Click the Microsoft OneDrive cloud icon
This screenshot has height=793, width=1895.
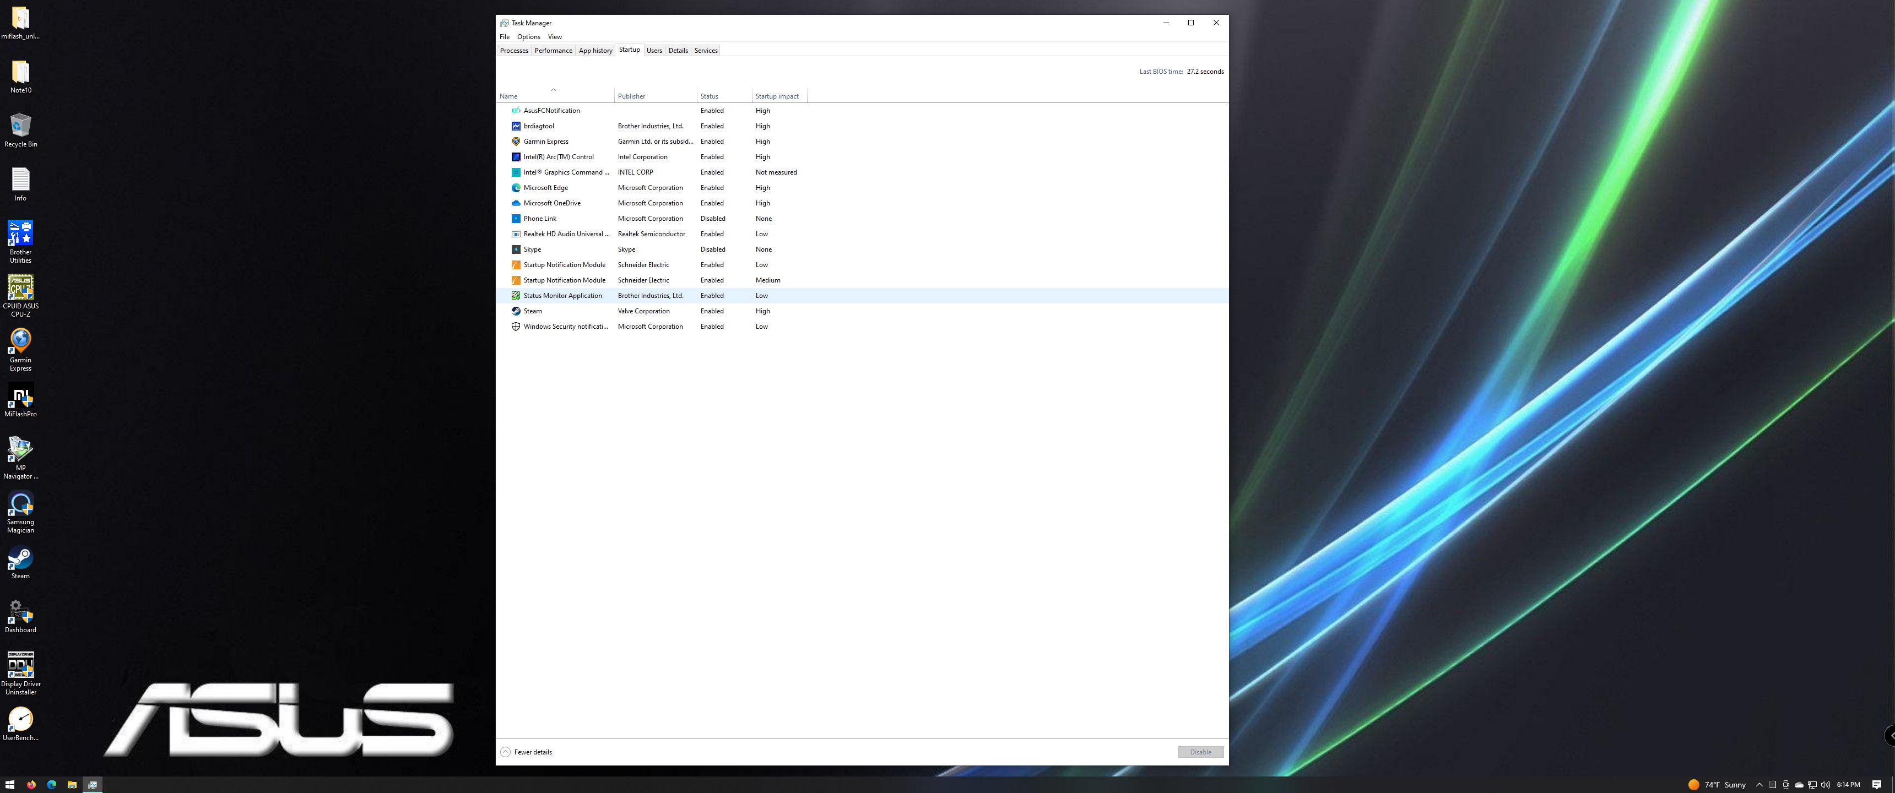(x=516, y=203)
